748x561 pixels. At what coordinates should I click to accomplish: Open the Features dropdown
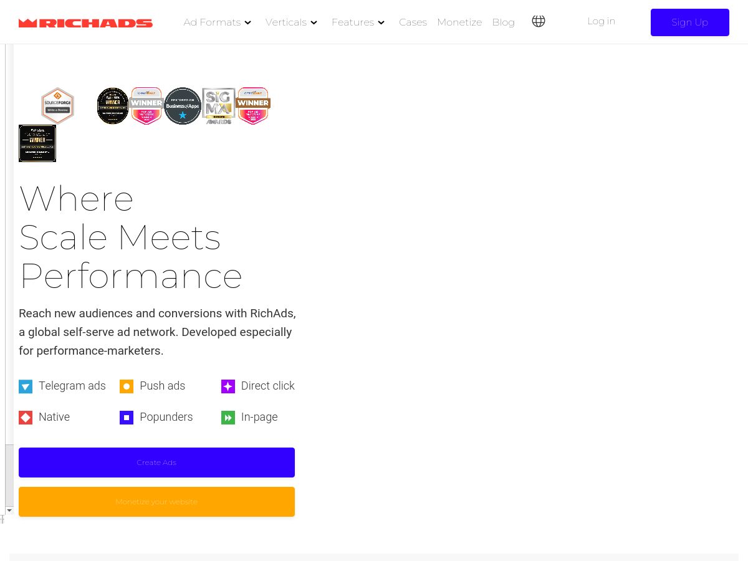358,22
